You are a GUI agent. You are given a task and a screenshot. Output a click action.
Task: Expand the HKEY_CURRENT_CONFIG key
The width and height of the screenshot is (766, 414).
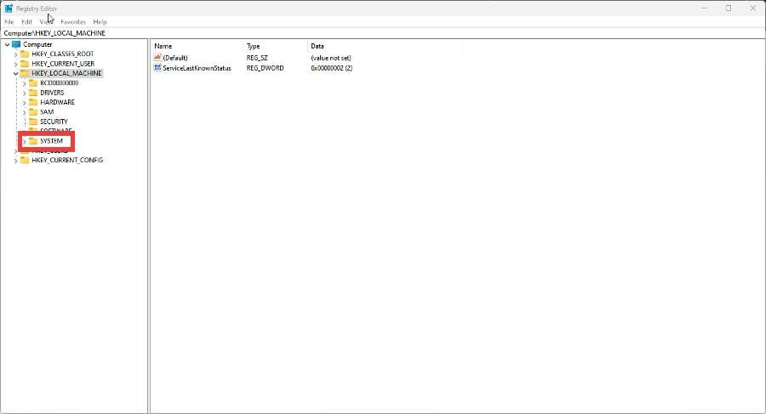click(15, 161)
